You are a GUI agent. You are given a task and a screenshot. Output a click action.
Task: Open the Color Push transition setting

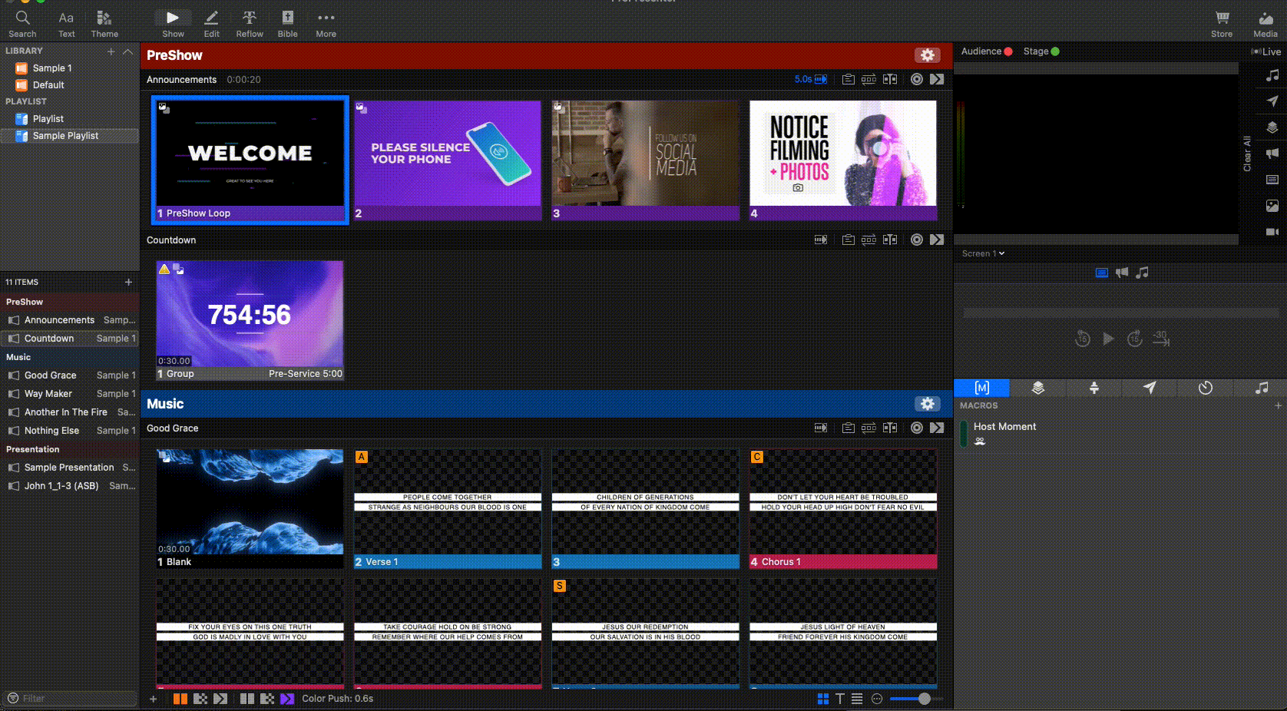coord(337,699)
